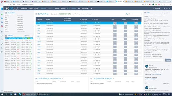Open История menu item
Image resolution: width=172 pixels, height=96 pixels.
pyautogui.click(x=63, y=8)
